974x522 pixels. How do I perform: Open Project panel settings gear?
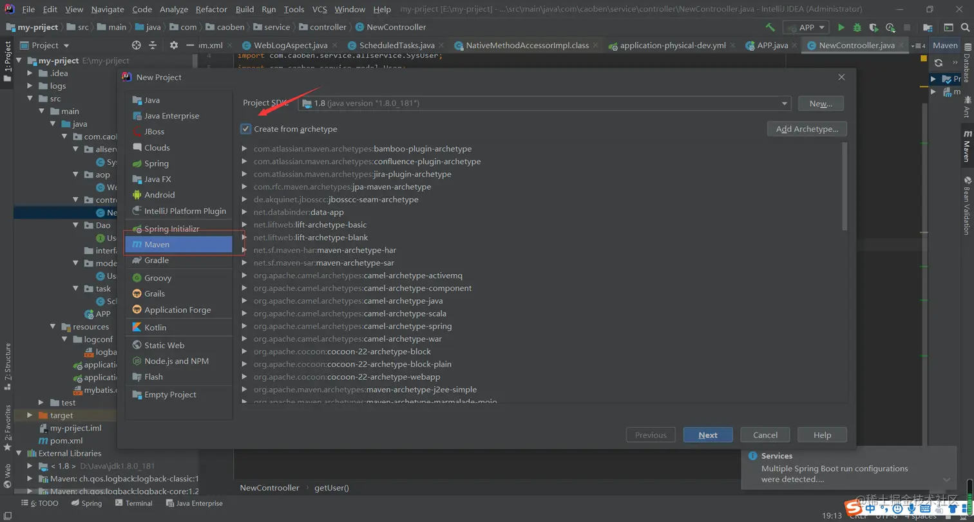[x=173, y=45]
